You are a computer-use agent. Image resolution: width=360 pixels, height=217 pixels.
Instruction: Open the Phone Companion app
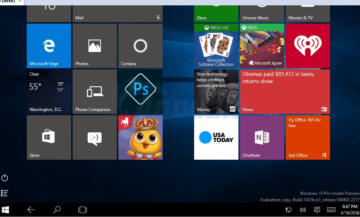[x=94, y=91]
